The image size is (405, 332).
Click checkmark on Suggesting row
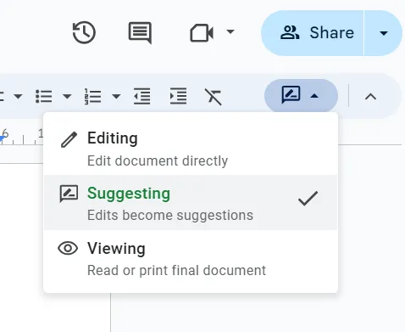point(308,198)
